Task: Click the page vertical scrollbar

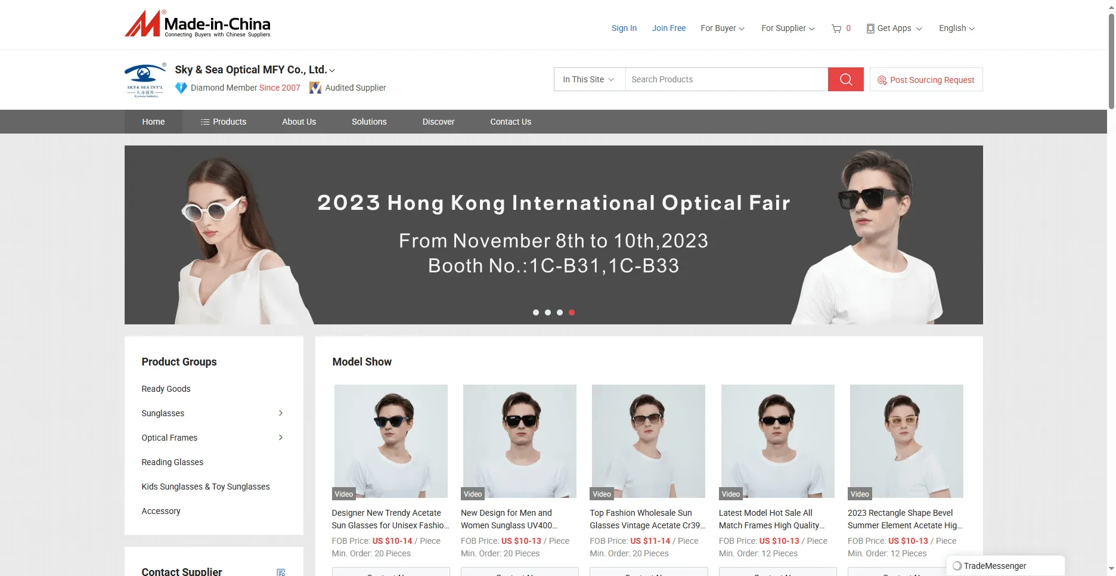Action: (1111, 60)
